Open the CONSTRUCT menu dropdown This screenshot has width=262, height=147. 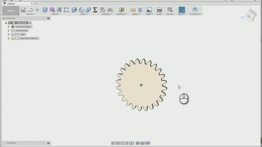122,14
